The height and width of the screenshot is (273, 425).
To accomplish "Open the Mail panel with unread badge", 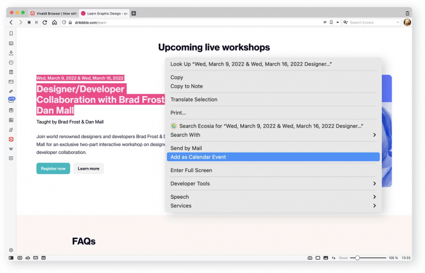I will coord(11,99).
